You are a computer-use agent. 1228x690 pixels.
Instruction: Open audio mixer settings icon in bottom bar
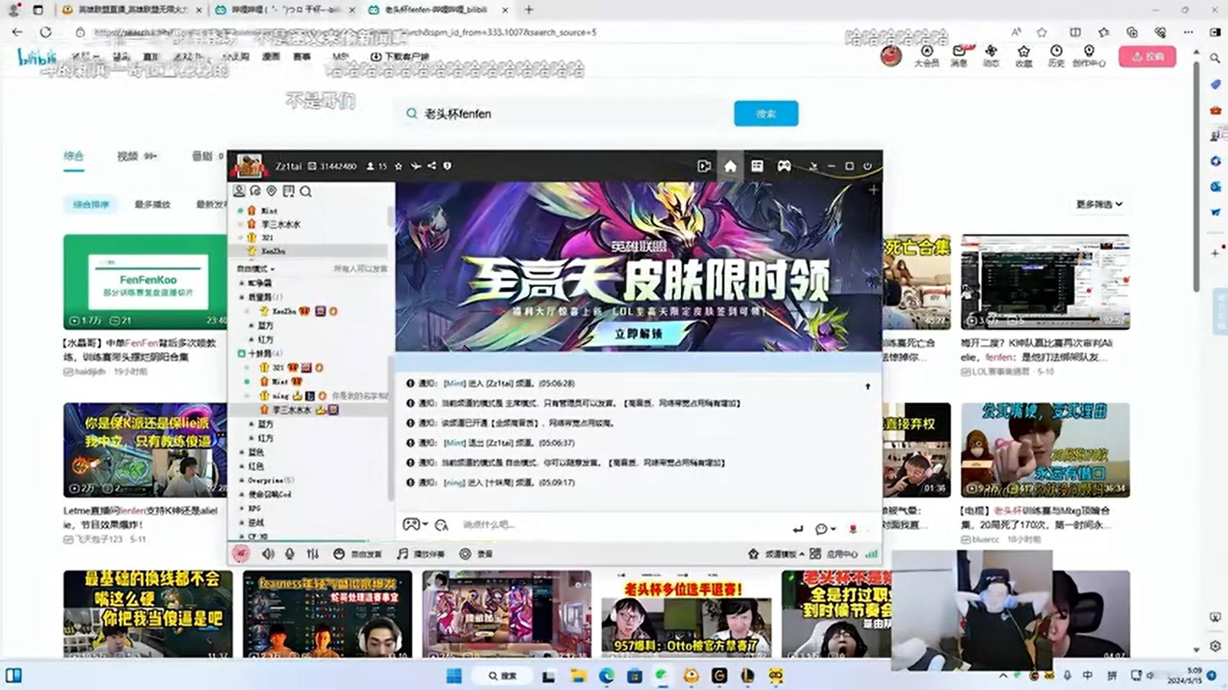pyautogui.click(x=313, y=554)
